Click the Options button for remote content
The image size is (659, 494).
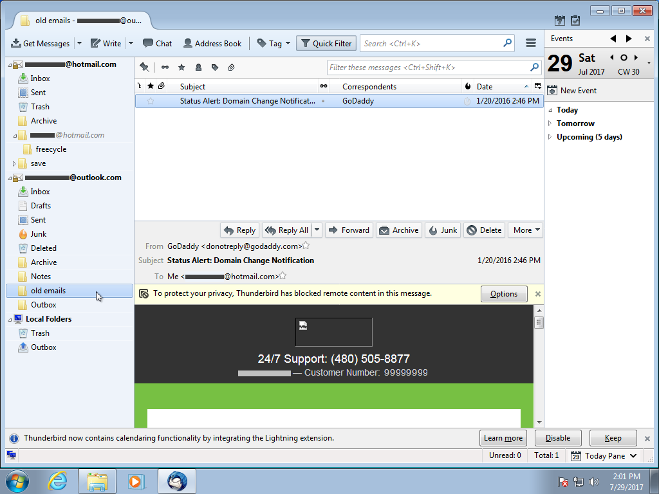click(x=503, y=294)
